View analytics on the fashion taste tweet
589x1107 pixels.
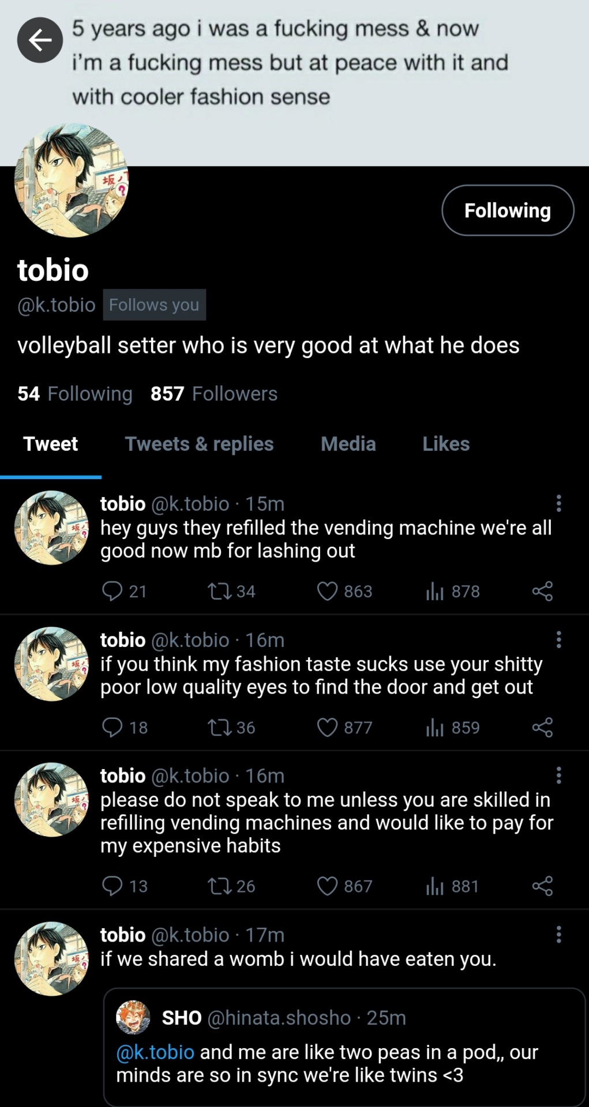pos(435,728)
